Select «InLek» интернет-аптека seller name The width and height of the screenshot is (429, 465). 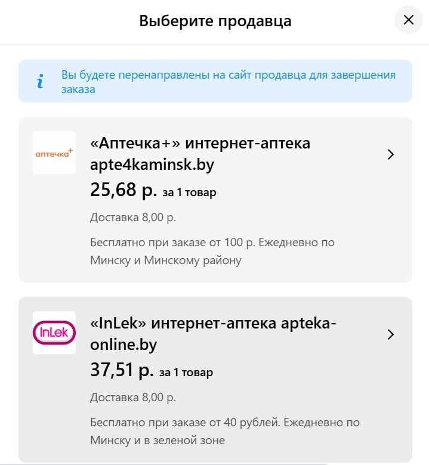pyautogui.click(x=212, y=324)
